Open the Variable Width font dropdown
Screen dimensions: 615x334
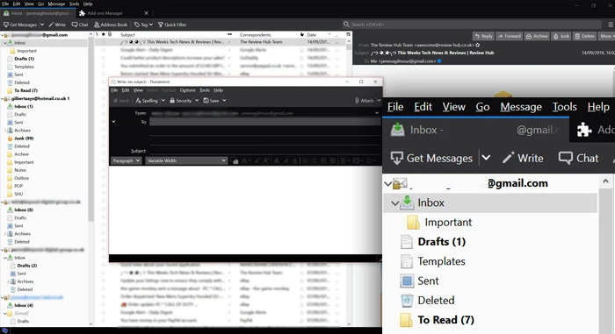coord(186,160)
